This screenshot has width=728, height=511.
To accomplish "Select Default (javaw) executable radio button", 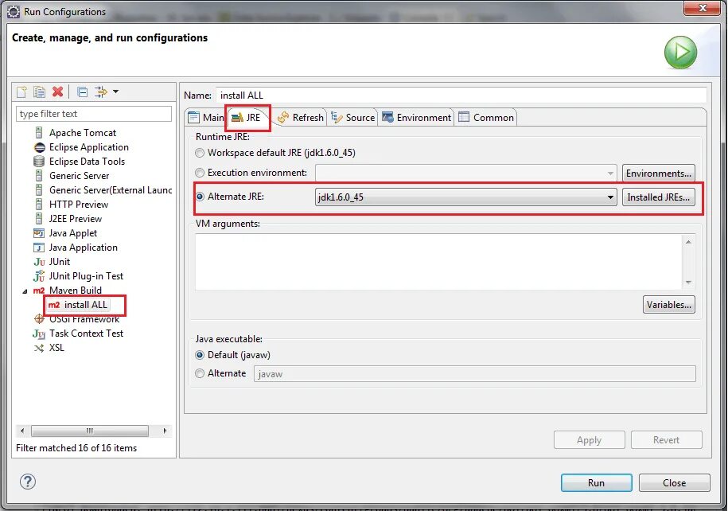I will click(x=200, y=355).
